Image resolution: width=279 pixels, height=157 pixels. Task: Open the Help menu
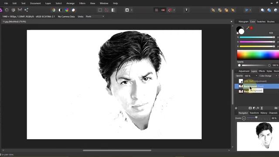(115, 3)
